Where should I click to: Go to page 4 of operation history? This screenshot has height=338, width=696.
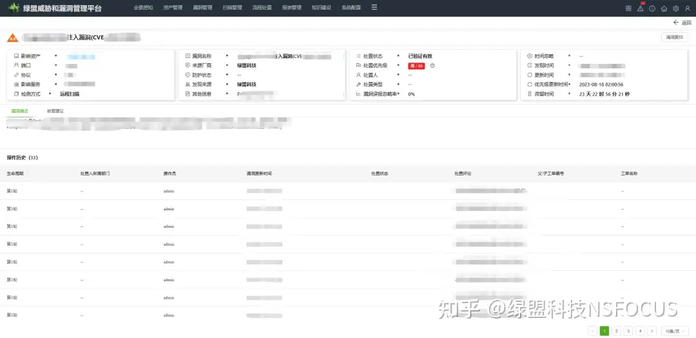[640, 331]
